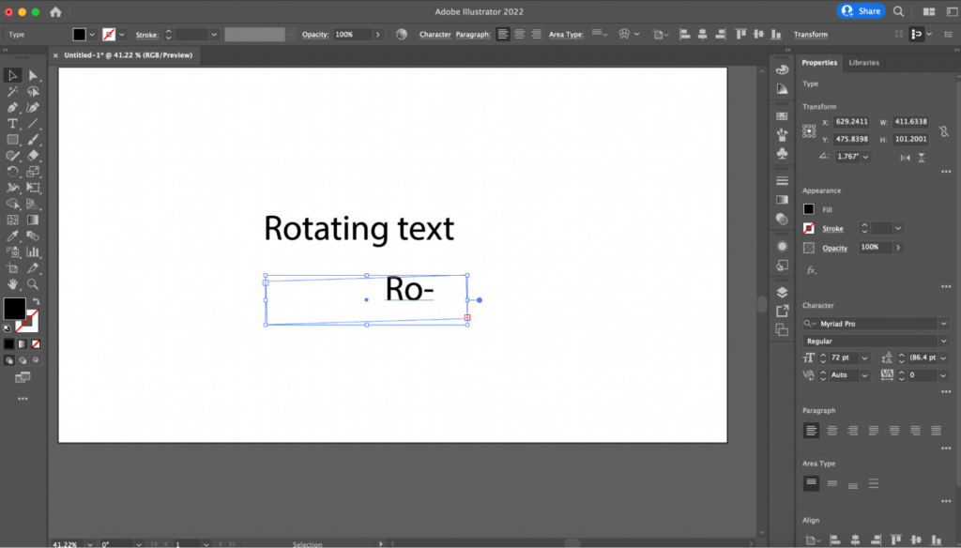The width and height of the screenshot is (961, 548).
Task: Enable justify all lines paragraph alignment
Action: pos(936,431)
